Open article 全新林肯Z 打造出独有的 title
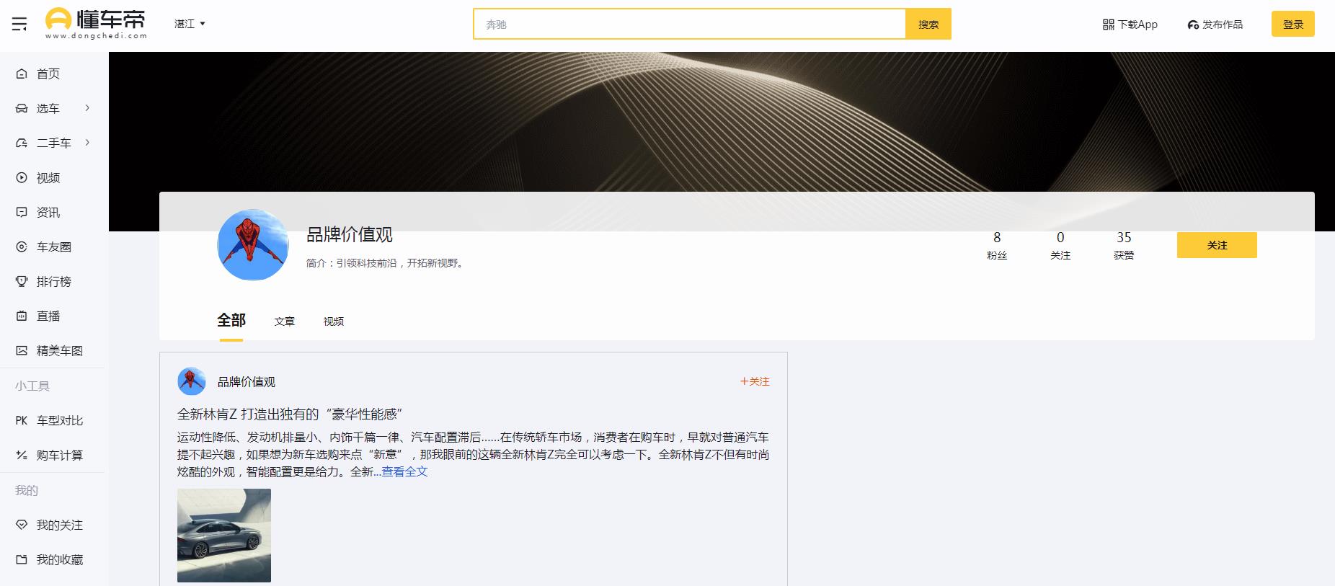Image resolution: width=1335 pixels, height=586 pixels. (x=290, y=414)
